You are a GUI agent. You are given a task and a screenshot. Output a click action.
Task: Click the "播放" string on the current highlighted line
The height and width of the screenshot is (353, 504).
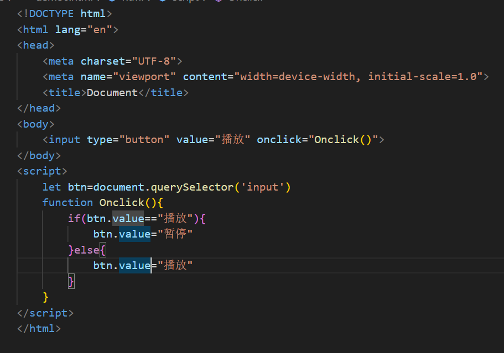pos(175,265)
